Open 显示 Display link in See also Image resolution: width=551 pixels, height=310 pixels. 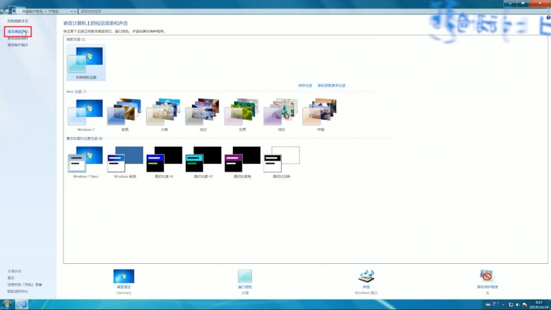click(11, 278)
